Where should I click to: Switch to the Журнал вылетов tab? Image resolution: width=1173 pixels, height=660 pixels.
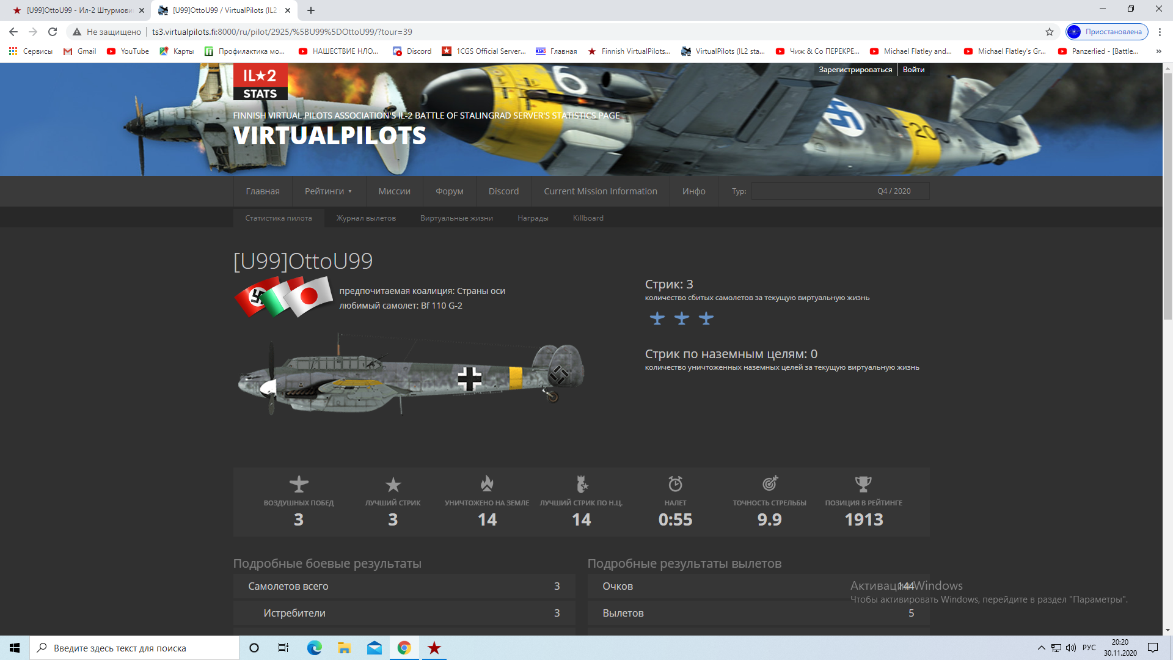click(x=366, y=218)
